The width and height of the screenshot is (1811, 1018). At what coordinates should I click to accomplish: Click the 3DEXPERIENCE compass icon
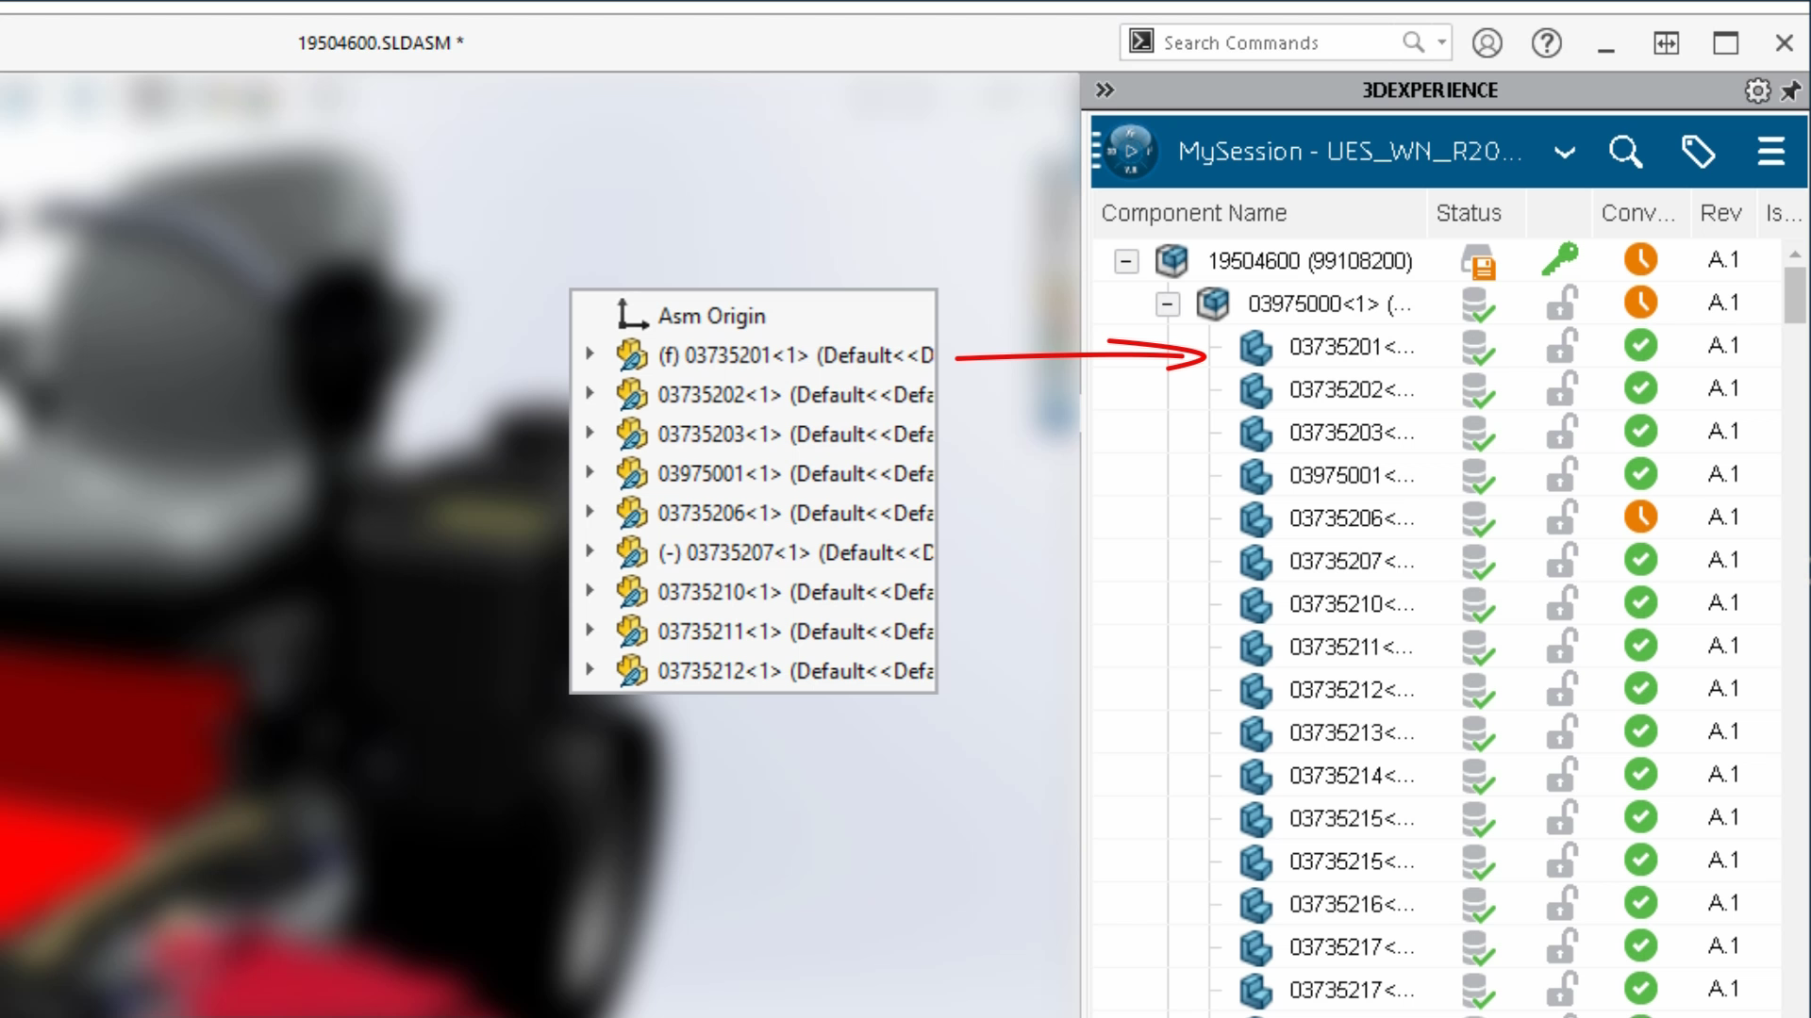click(x=1130, y=151)
